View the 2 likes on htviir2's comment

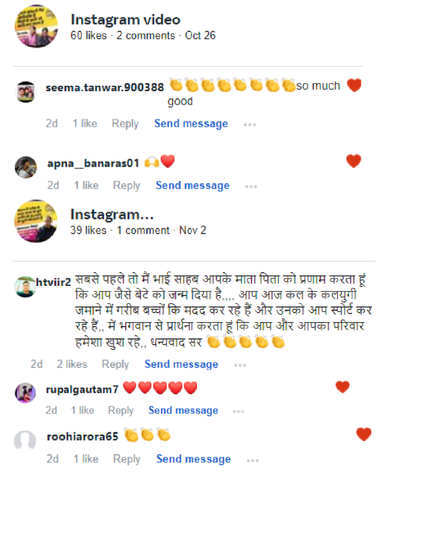click(x=72, y=364)
